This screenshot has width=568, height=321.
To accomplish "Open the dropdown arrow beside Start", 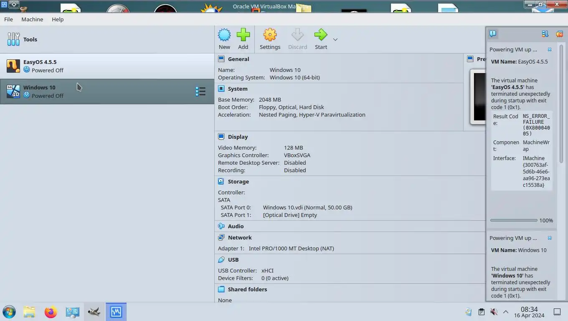I will coord(335,39).
